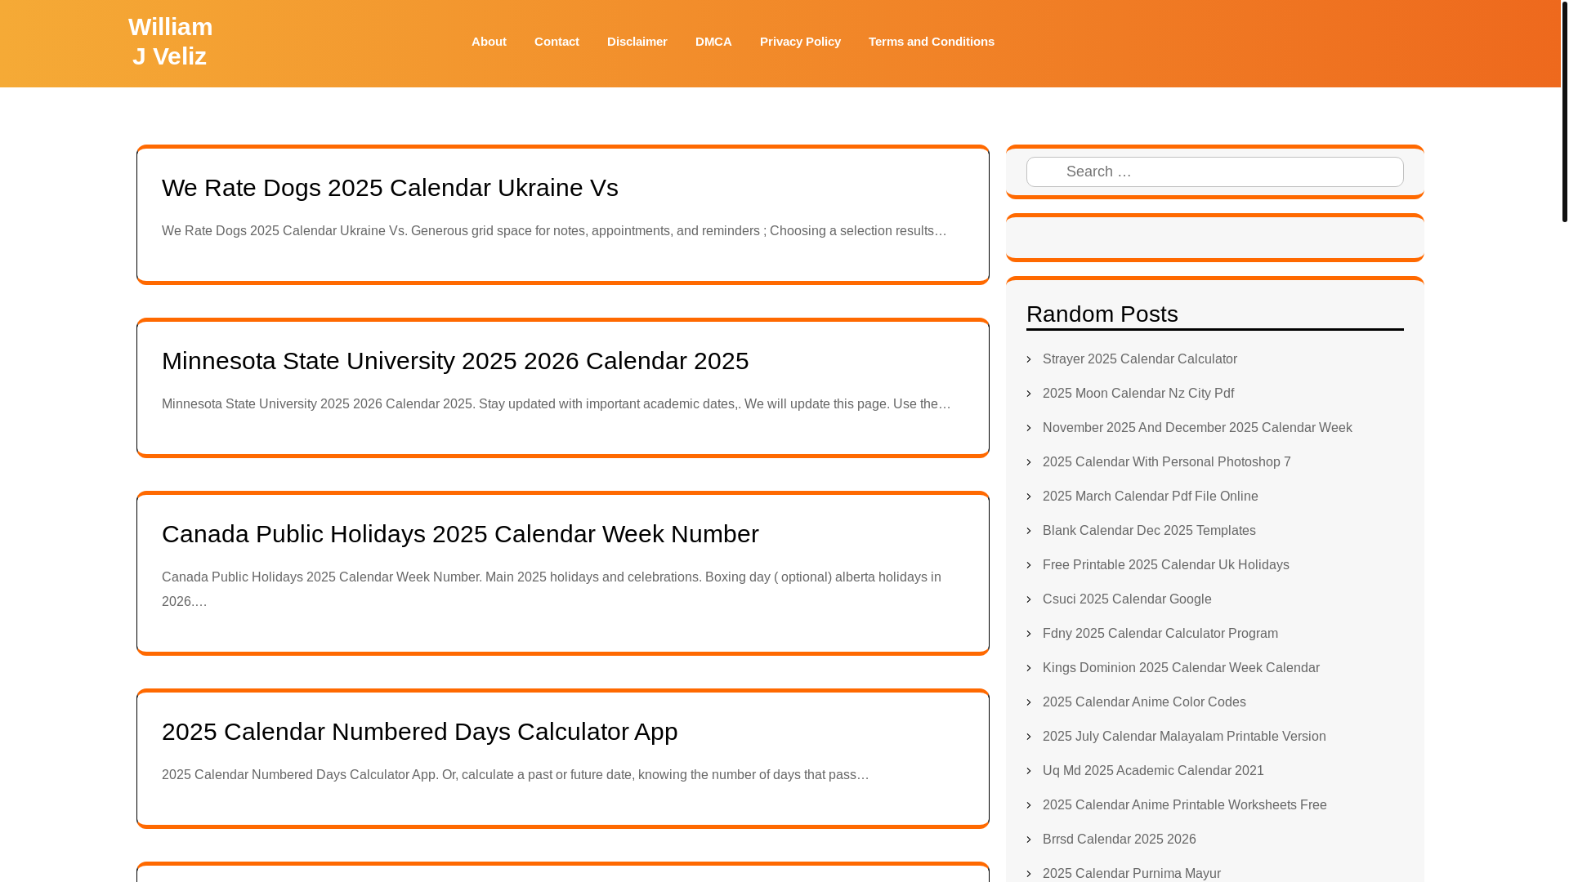The height and width of the screenshot is (882, 1569).
Task: Open Terms and Conditions page
Action: pyautogui.click(x=931, y=42)
